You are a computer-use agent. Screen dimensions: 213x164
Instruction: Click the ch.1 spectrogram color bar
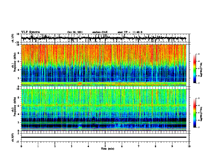coord(194,69)
